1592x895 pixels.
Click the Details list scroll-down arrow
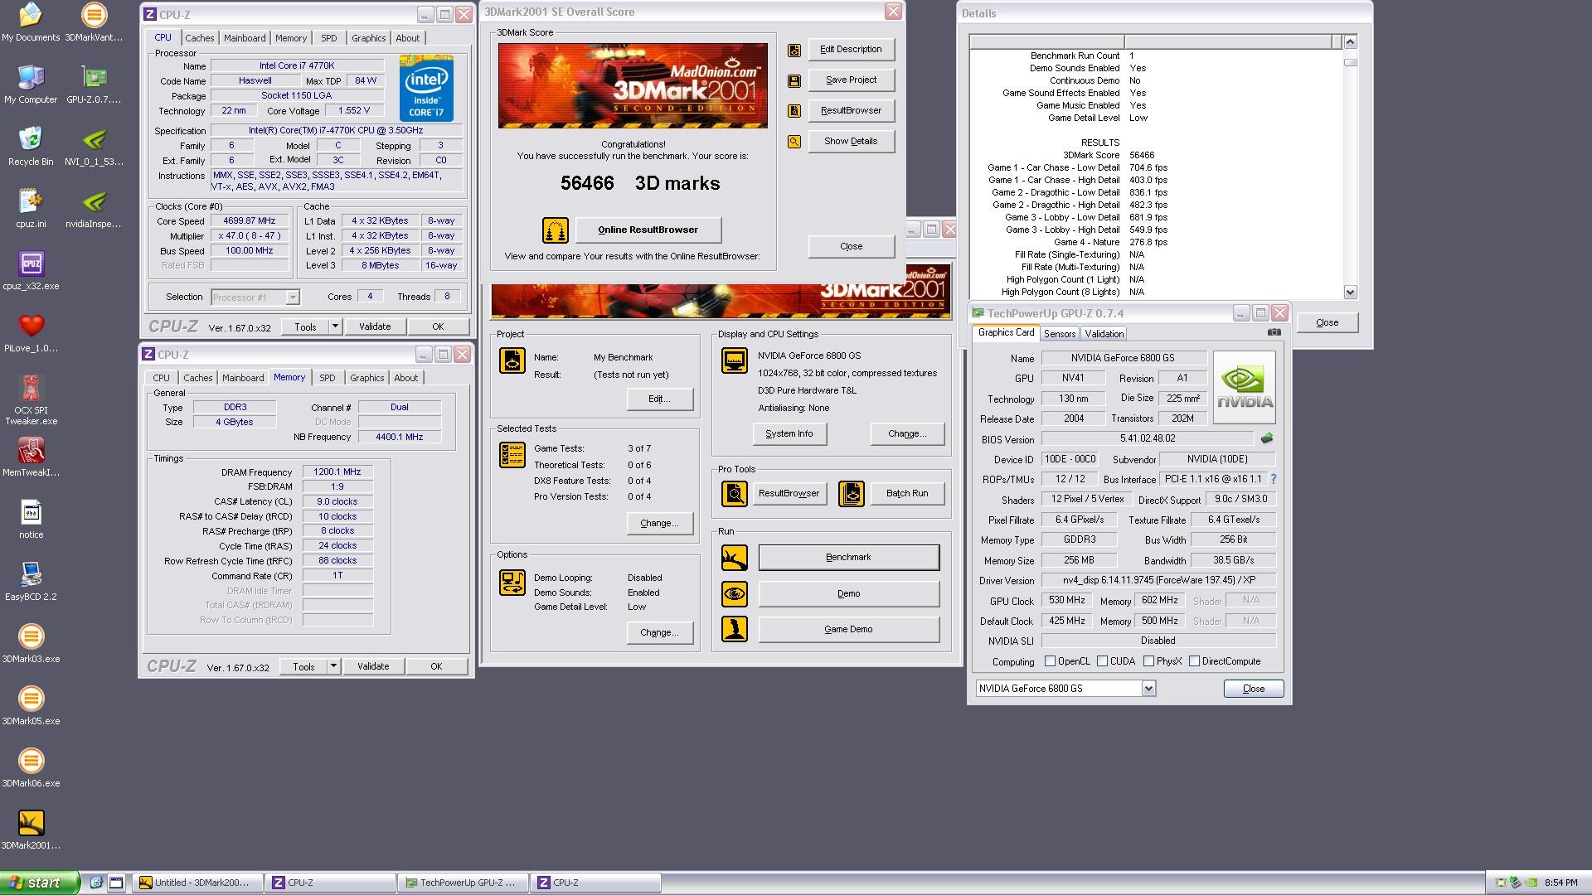[1350, 292]
